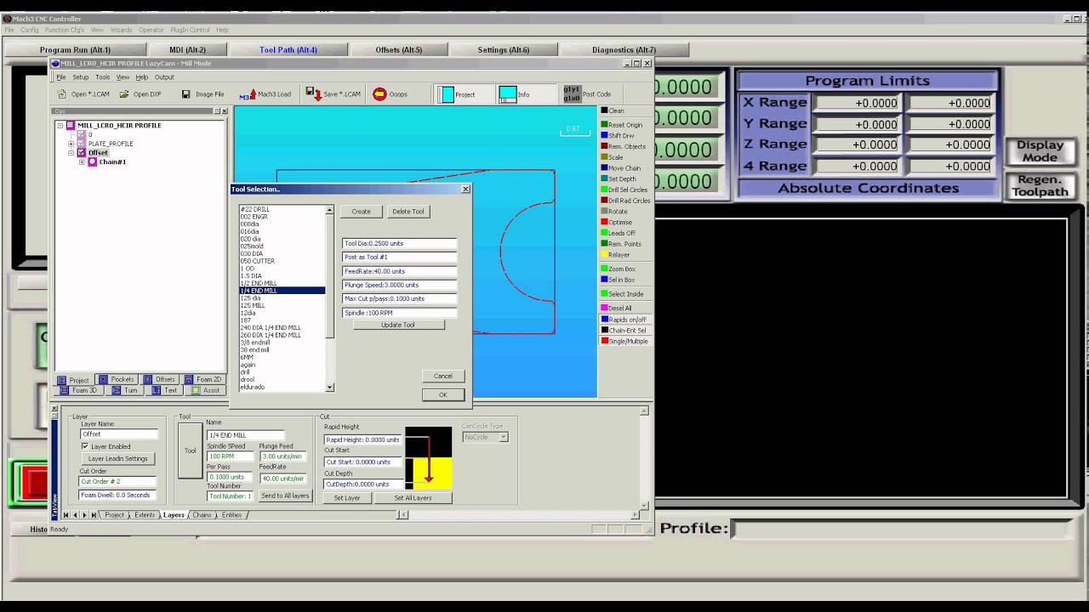
Task: Select 1/2 END MILL in tool list
Action: (x=259, y=283)
